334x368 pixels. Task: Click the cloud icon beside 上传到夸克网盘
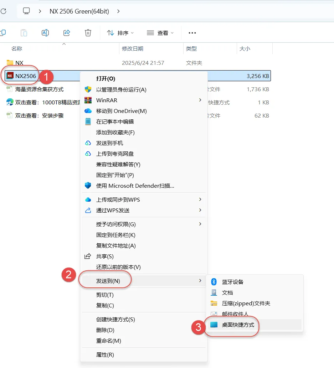pyautogui.click(x=88, y=154)
